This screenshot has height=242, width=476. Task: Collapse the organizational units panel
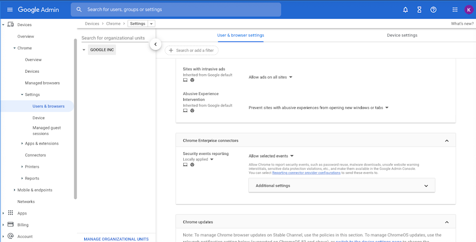(156, 44)
